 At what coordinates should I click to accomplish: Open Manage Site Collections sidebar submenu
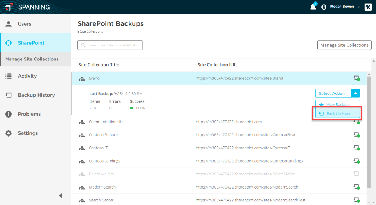36,59
